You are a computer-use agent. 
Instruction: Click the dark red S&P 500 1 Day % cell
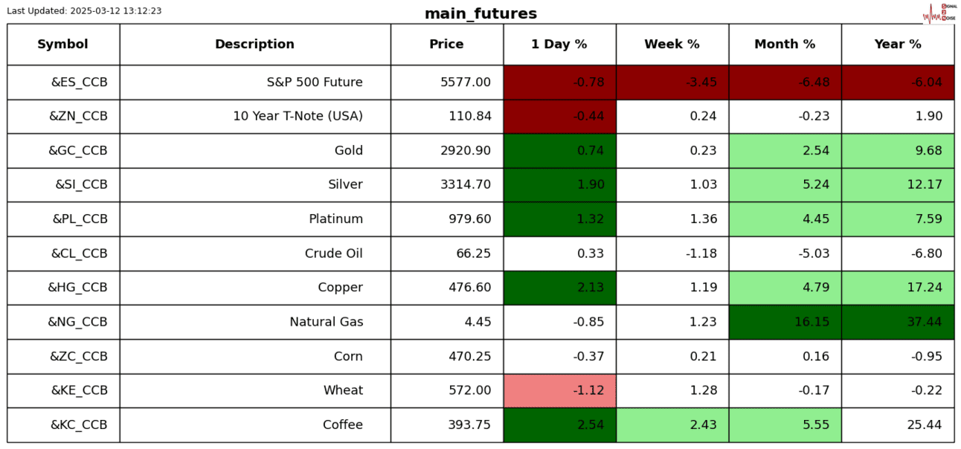[559, 83]
